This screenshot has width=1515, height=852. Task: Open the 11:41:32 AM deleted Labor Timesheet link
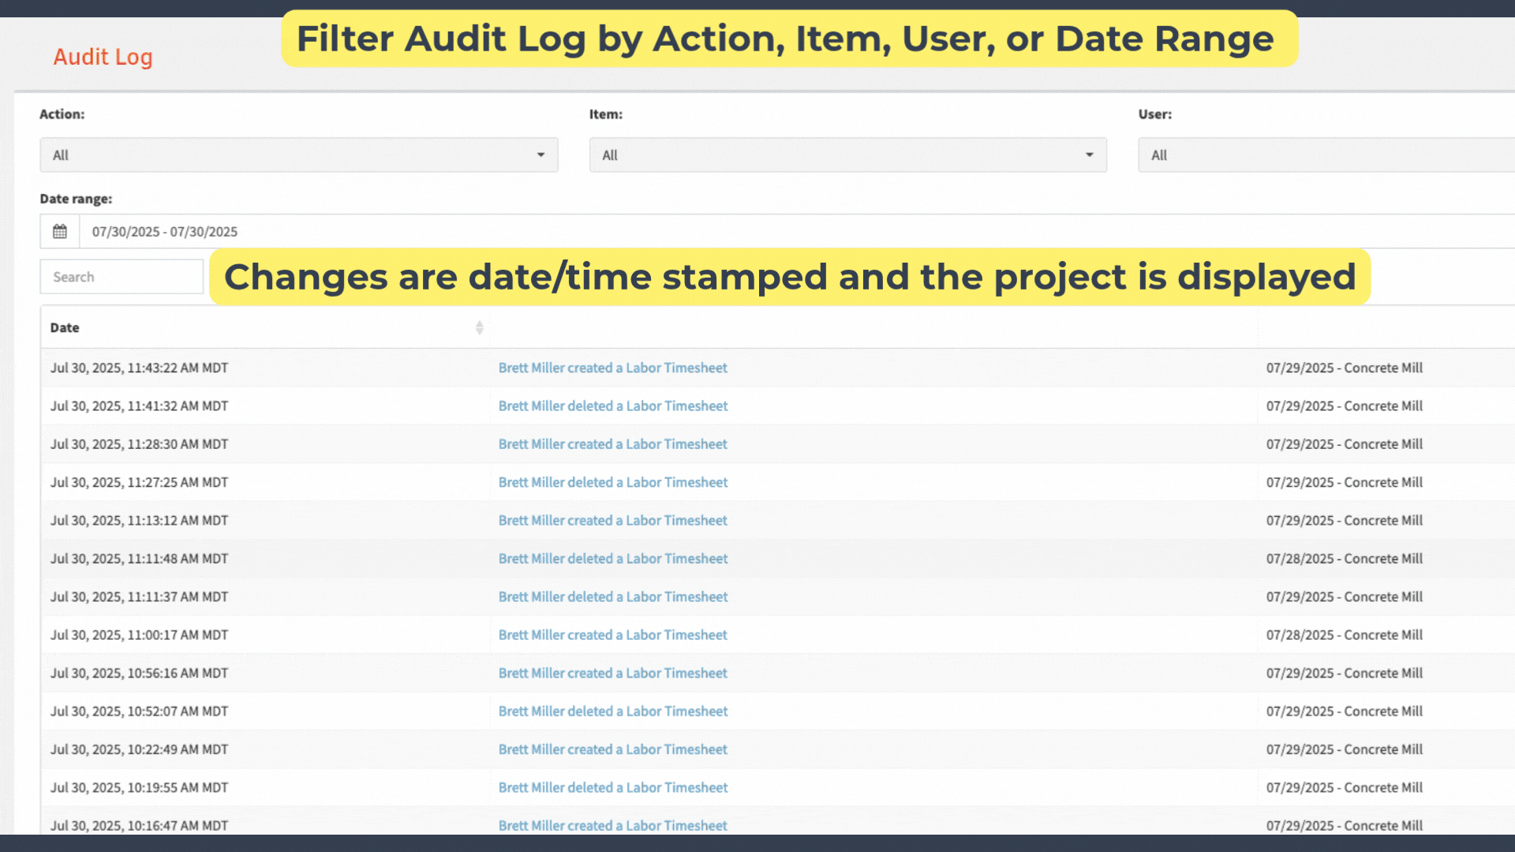pyautogui.click(x=612, y=406)
